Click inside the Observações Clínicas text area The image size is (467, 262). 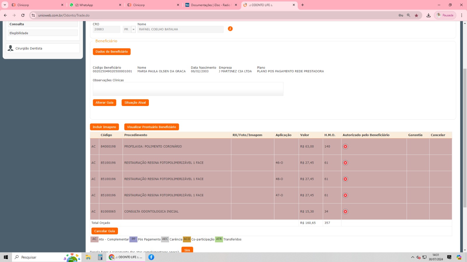[188, 89]
